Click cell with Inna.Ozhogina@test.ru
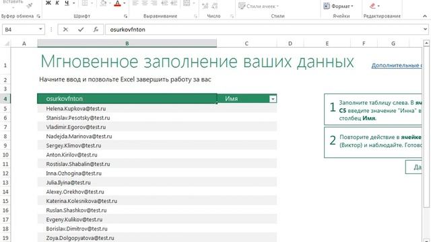 [127, 173]
